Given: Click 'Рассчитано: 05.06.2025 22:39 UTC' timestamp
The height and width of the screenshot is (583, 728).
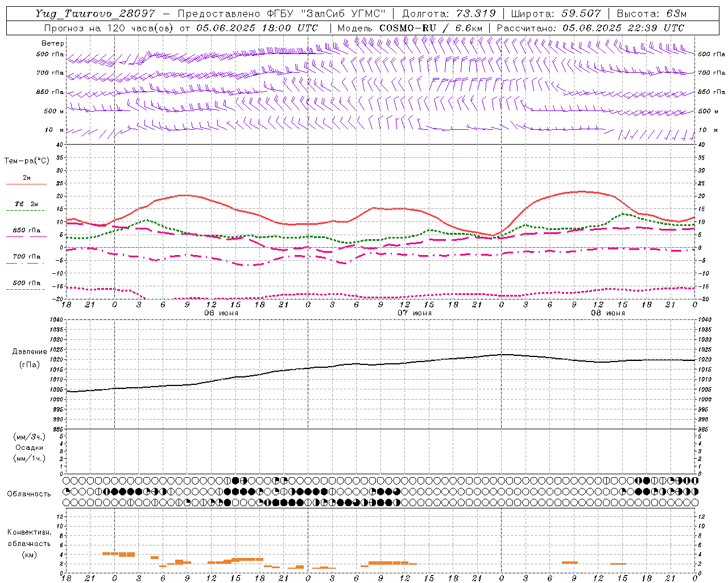Looking at the screenshot, I should (590, 28).
